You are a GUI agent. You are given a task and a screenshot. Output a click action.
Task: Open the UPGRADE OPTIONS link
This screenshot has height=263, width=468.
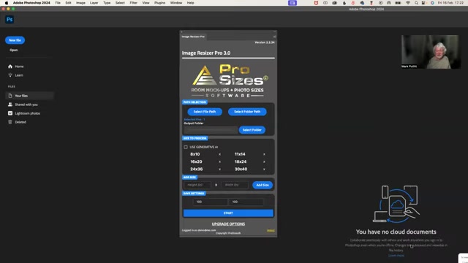228,224
